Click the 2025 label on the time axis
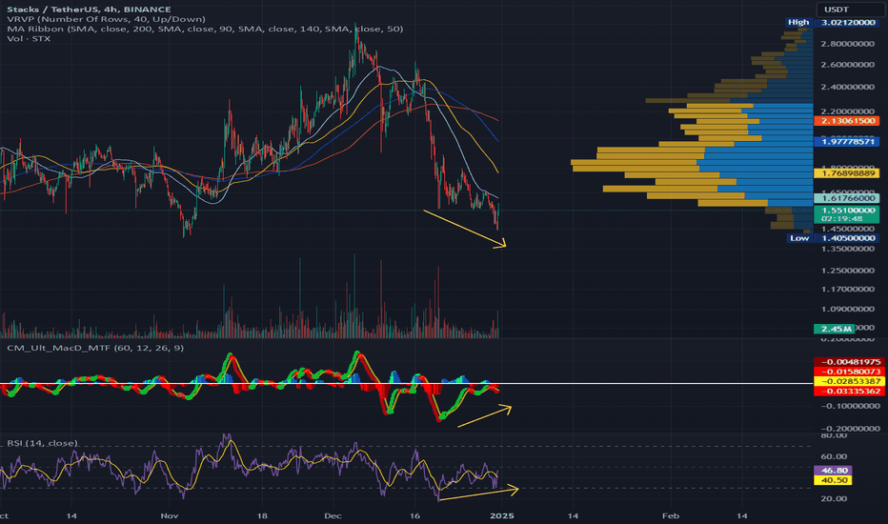 (x=502, y=515)
